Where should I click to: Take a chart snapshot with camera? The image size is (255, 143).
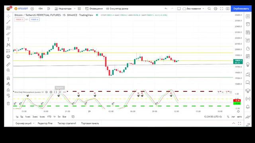coord(228,9)
